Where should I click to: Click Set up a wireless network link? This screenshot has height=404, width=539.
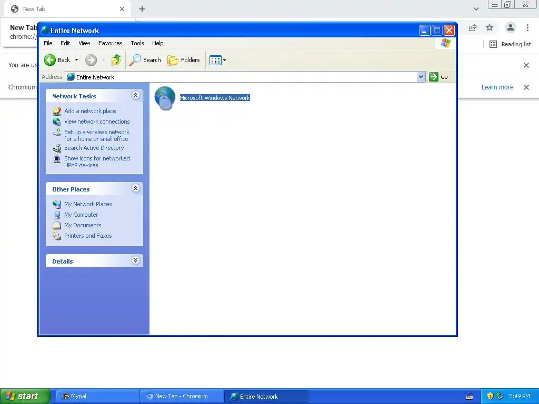tap(97, 135)
